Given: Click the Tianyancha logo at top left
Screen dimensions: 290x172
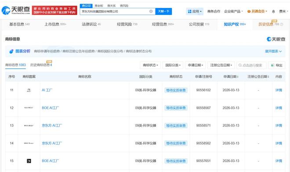Looking at the screenshot, I should [16, 10].
